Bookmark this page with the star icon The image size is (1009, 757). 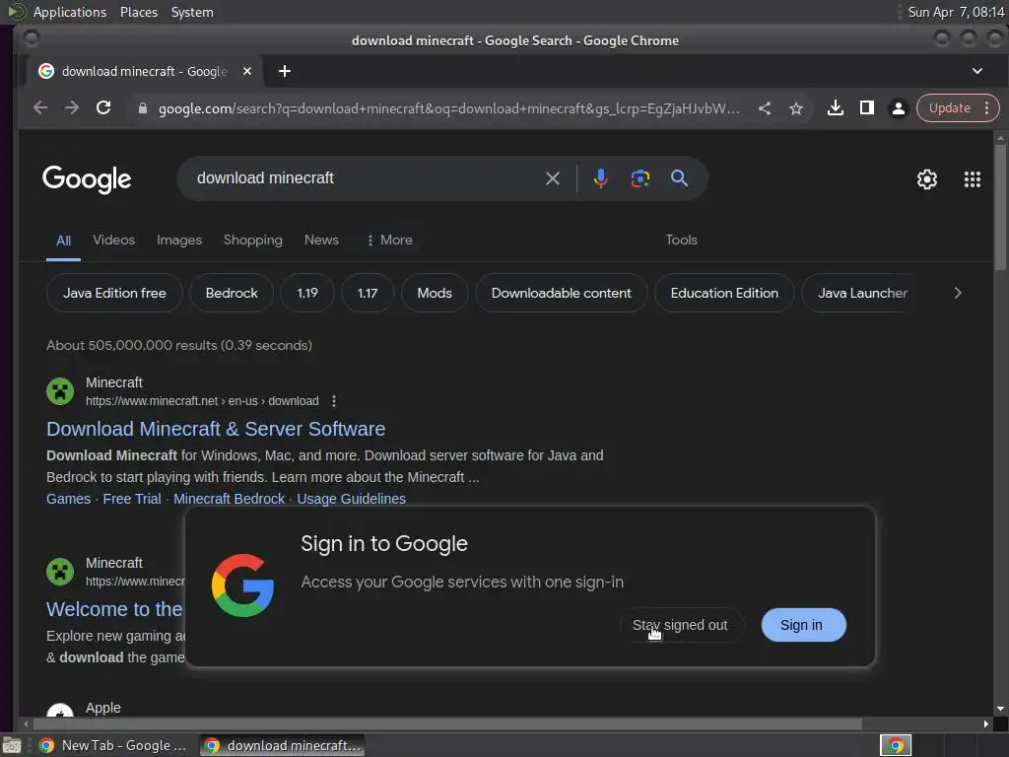(x=796, y=108)
